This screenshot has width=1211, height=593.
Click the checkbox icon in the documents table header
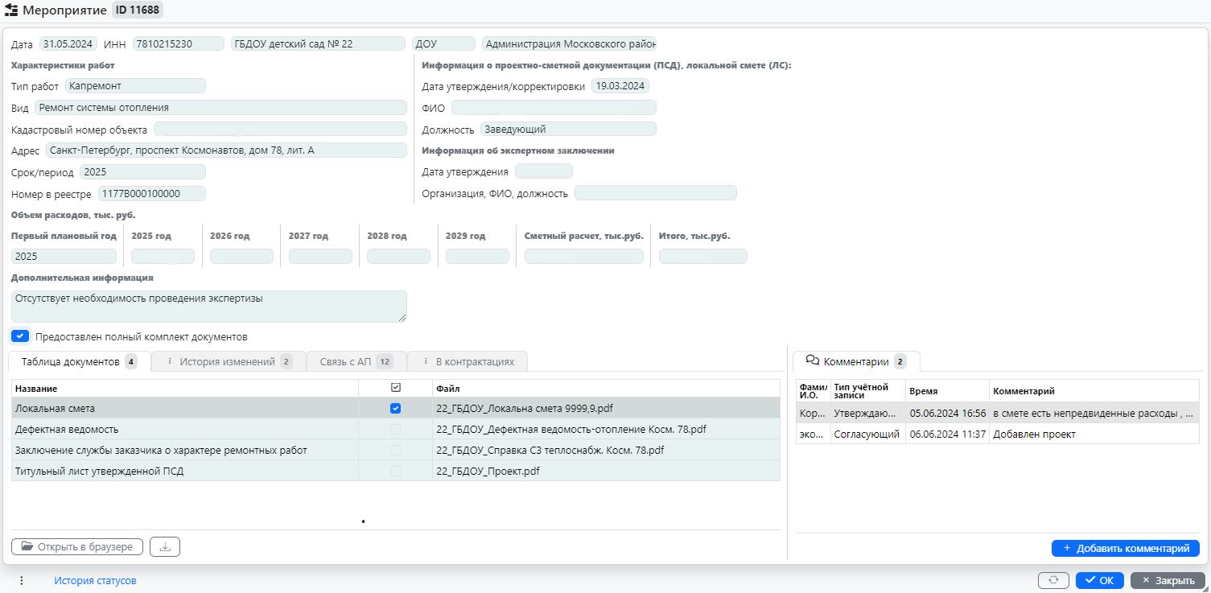coord(395,389)
